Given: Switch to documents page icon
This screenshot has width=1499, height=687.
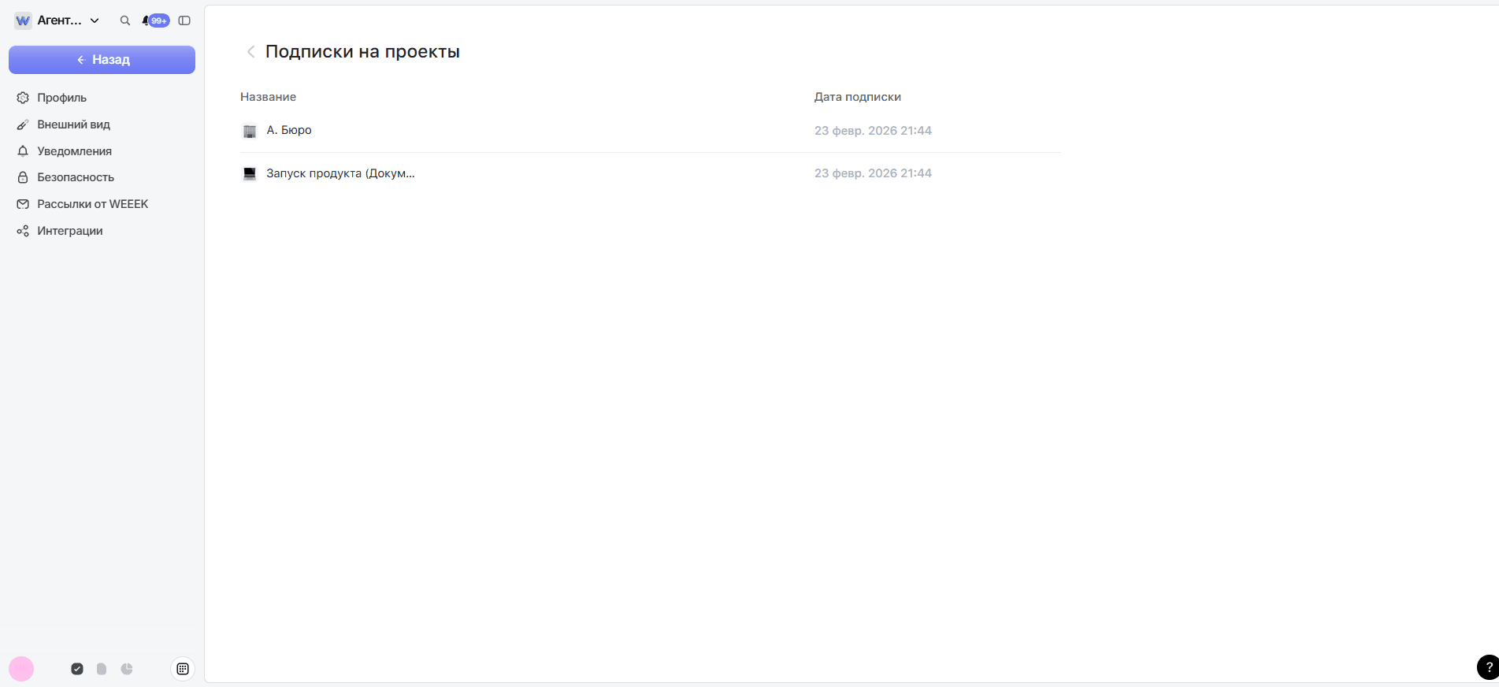Looking at the screenshot, I should pyautogui.click(x=102, y=669).
